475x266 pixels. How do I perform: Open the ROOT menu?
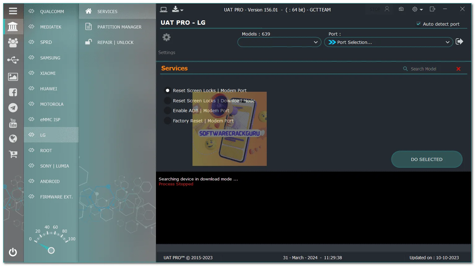pyautogui.click(x=51, y=150)
